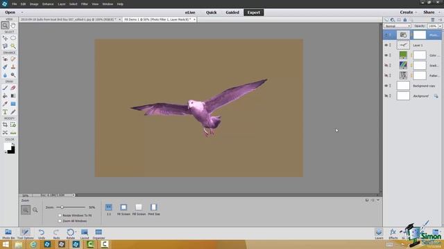Viewport: 444px width, 249px height.
Task: Hide the Background copy layer
Action: pos(386,86)
